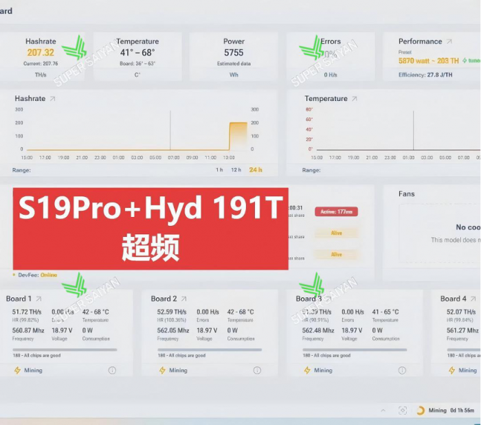Click Board 1 hashrate 51.72 TH/s

(x=27, y=312)
